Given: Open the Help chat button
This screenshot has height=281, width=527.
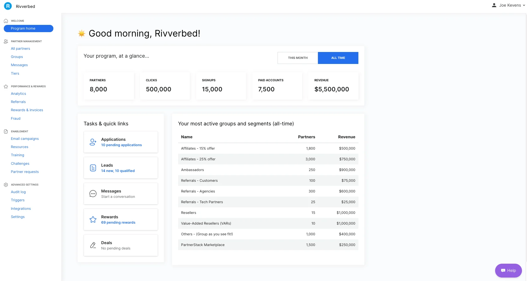Looking at the screenshot, I should 508,271.
